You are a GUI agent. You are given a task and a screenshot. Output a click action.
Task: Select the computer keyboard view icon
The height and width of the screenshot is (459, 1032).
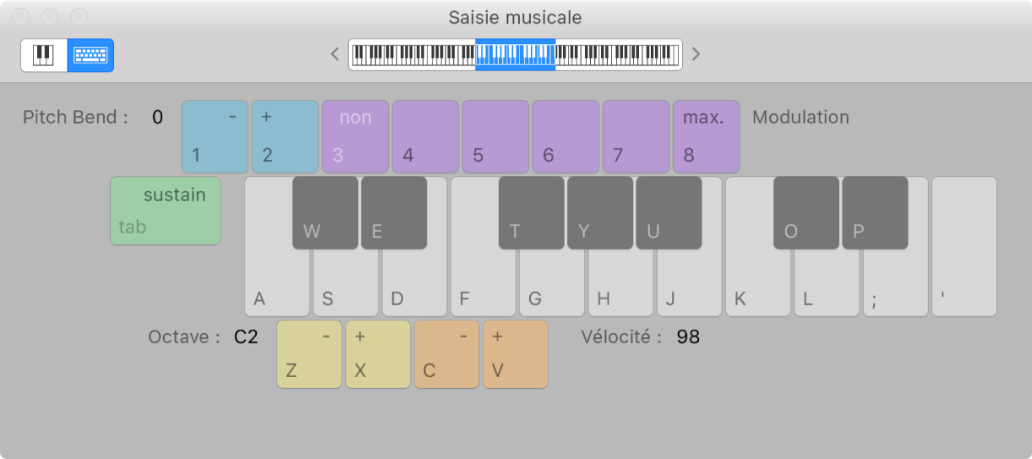90,56
